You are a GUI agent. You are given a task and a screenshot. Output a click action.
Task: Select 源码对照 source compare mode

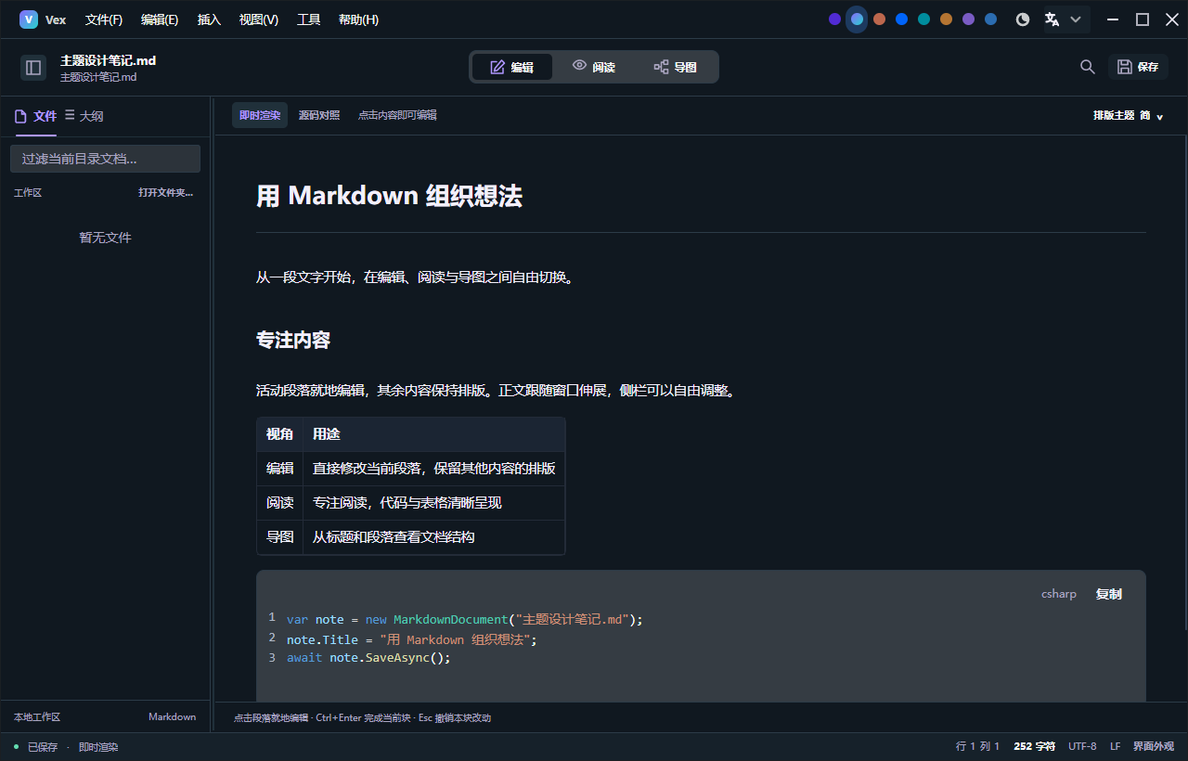(319, 115)
